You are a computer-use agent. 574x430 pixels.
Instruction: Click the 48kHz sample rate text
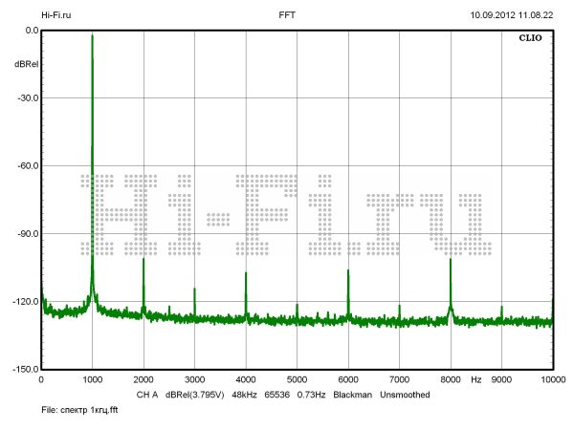pos(246,395)
